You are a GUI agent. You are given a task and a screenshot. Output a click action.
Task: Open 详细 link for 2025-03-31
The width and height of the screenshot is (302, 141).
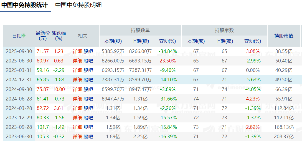coord(77,70)
